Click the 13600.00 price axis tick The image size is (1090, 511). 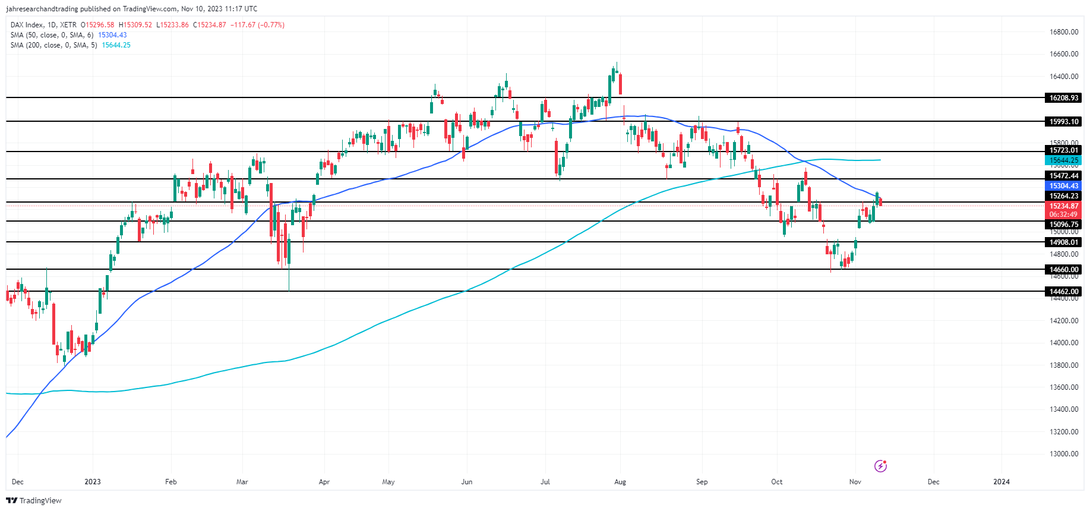coord(1064,387)
